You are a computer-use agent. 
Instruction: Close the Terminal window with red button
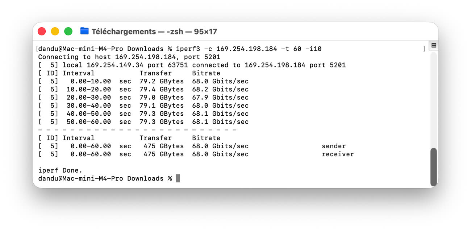[42, 31]
